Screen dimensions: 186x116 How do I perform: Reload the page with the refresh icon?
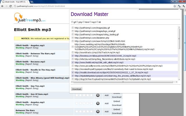10,6
